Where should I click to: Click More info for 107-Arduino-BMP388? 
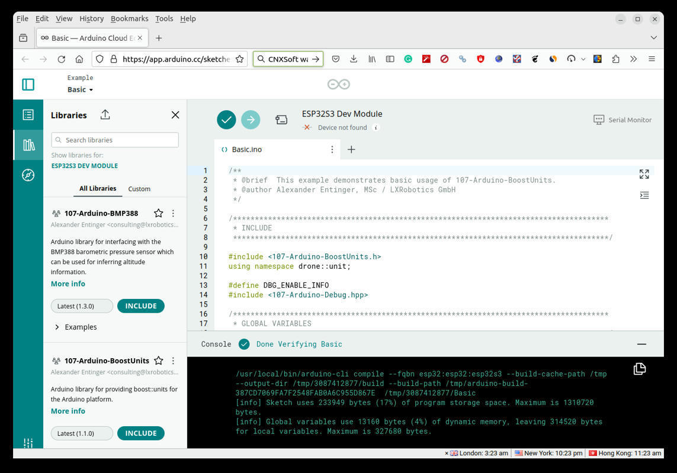(68, 284)
